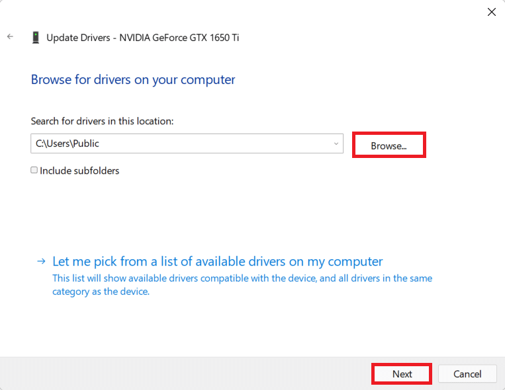
Task: Click the arrow icon beside Let me pick
Action: tap(42, 262)
